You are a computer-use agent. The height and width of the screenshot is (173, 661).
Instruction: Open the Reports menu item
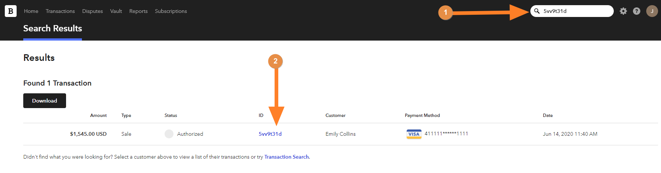pos(138,11)
